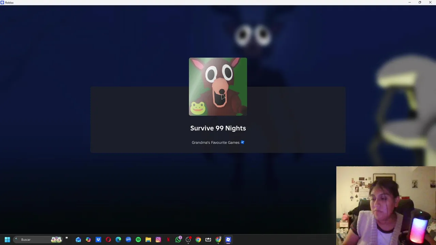The width and height of the screenshot is (436, 245).
Task: Open WhatsApp from the taskbar
Action: [x=178, y=240]
